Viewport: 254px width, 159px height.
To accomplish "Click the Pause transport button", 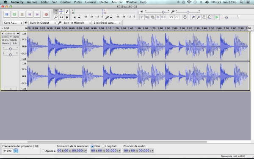I will click(x=7, y=14).
